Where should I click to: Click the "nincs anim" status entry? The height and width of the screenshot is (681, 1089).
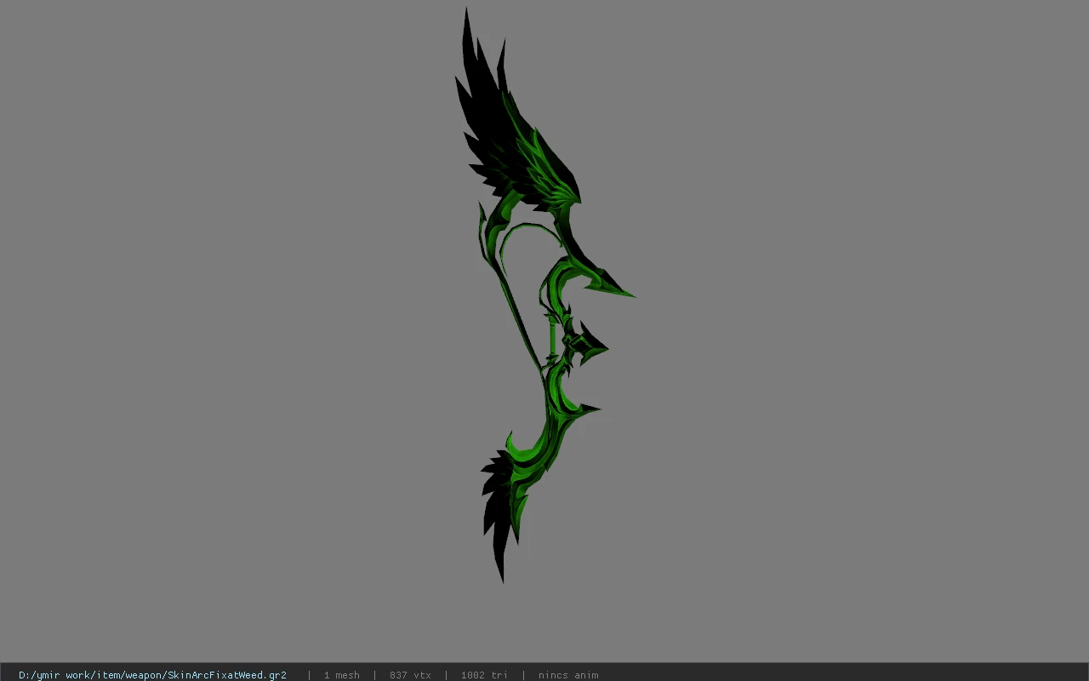coord(568,675)
